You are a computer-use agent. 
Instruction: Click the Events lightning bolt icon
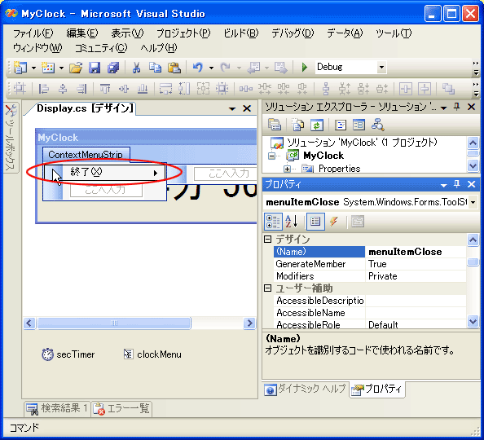point(334,222)
